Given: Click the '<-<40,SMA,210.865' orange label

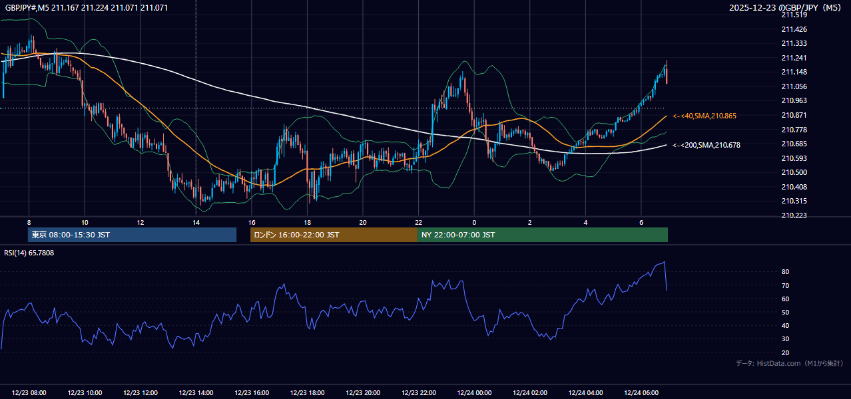Looking at the screenshot, I should [x=705, y=116].
